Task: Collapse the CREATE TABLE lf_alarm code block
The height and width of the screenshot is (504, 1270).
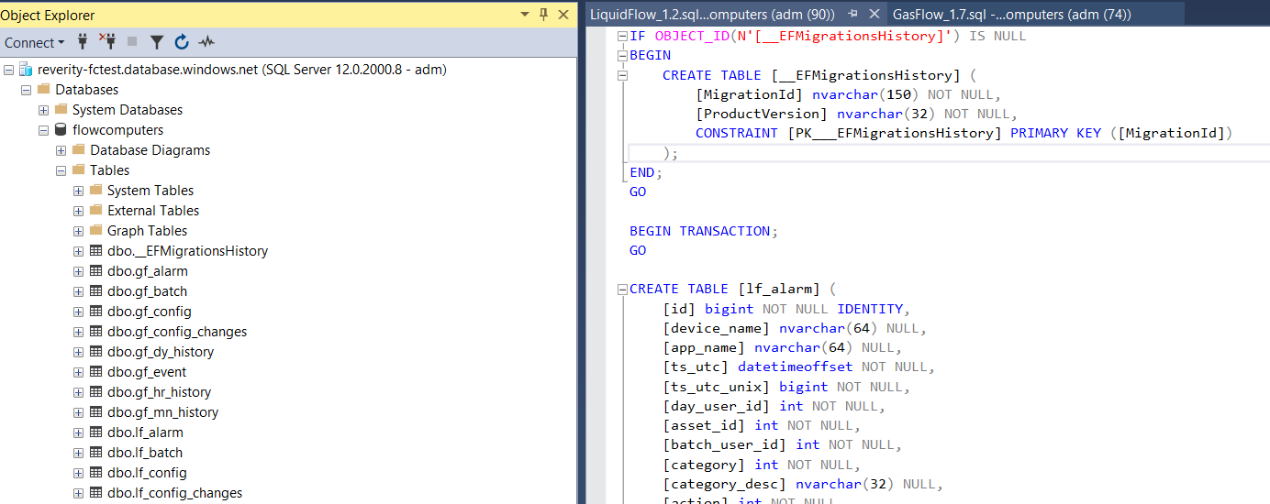Action: [x=623, y=289]
